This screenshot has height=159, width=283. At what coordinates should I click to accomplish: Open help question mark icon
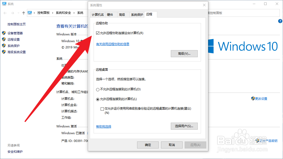(x=280, y=21)
